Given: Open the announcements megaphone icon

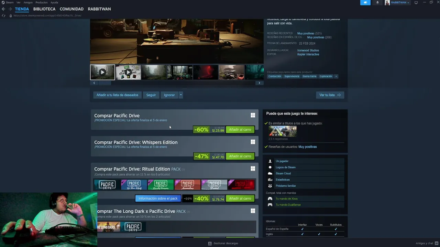Looking at the screenshot, I should pos(365,2).
